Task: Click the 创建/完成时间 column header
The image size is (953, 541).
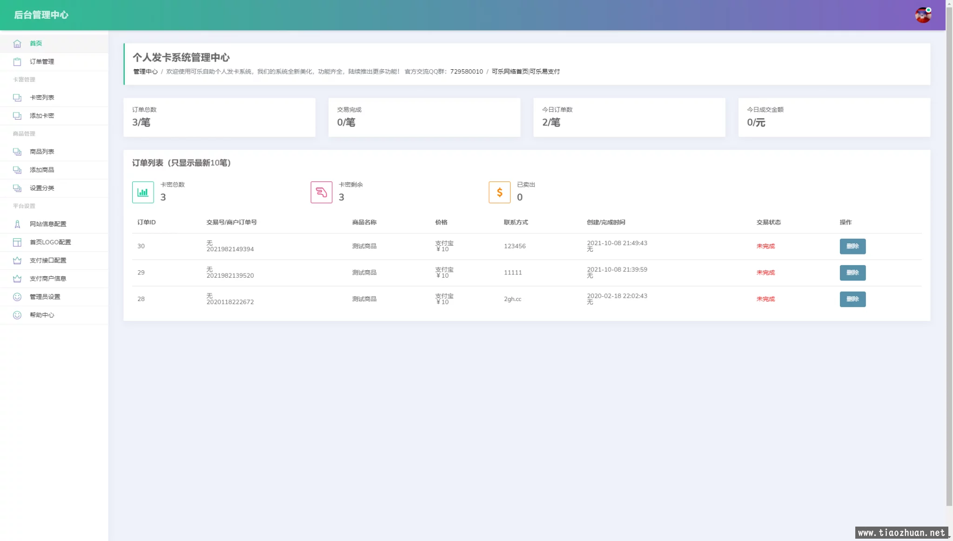Action: coord(606,222)
